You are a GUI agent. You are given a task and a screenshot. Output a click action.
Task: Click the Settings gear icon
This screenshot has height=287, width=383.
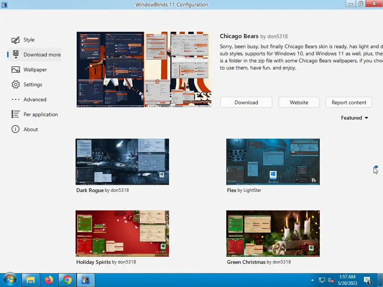point(16,84)
